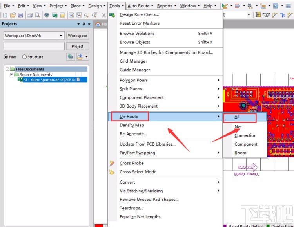Click the open document folder icon in Projects panel
Image resolution: width=294 pixels, height=227 pixels.
coord(80,57)
